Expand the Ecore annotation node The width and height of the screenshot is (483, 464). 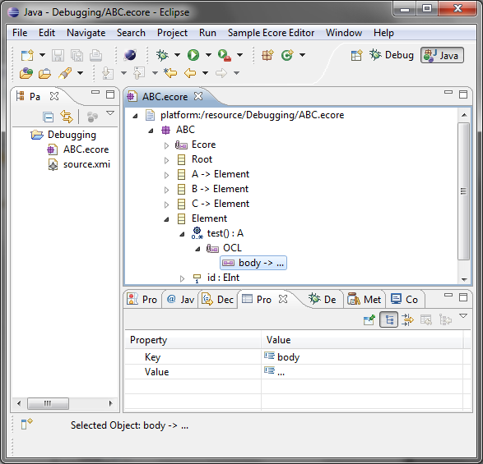point(166,145)
